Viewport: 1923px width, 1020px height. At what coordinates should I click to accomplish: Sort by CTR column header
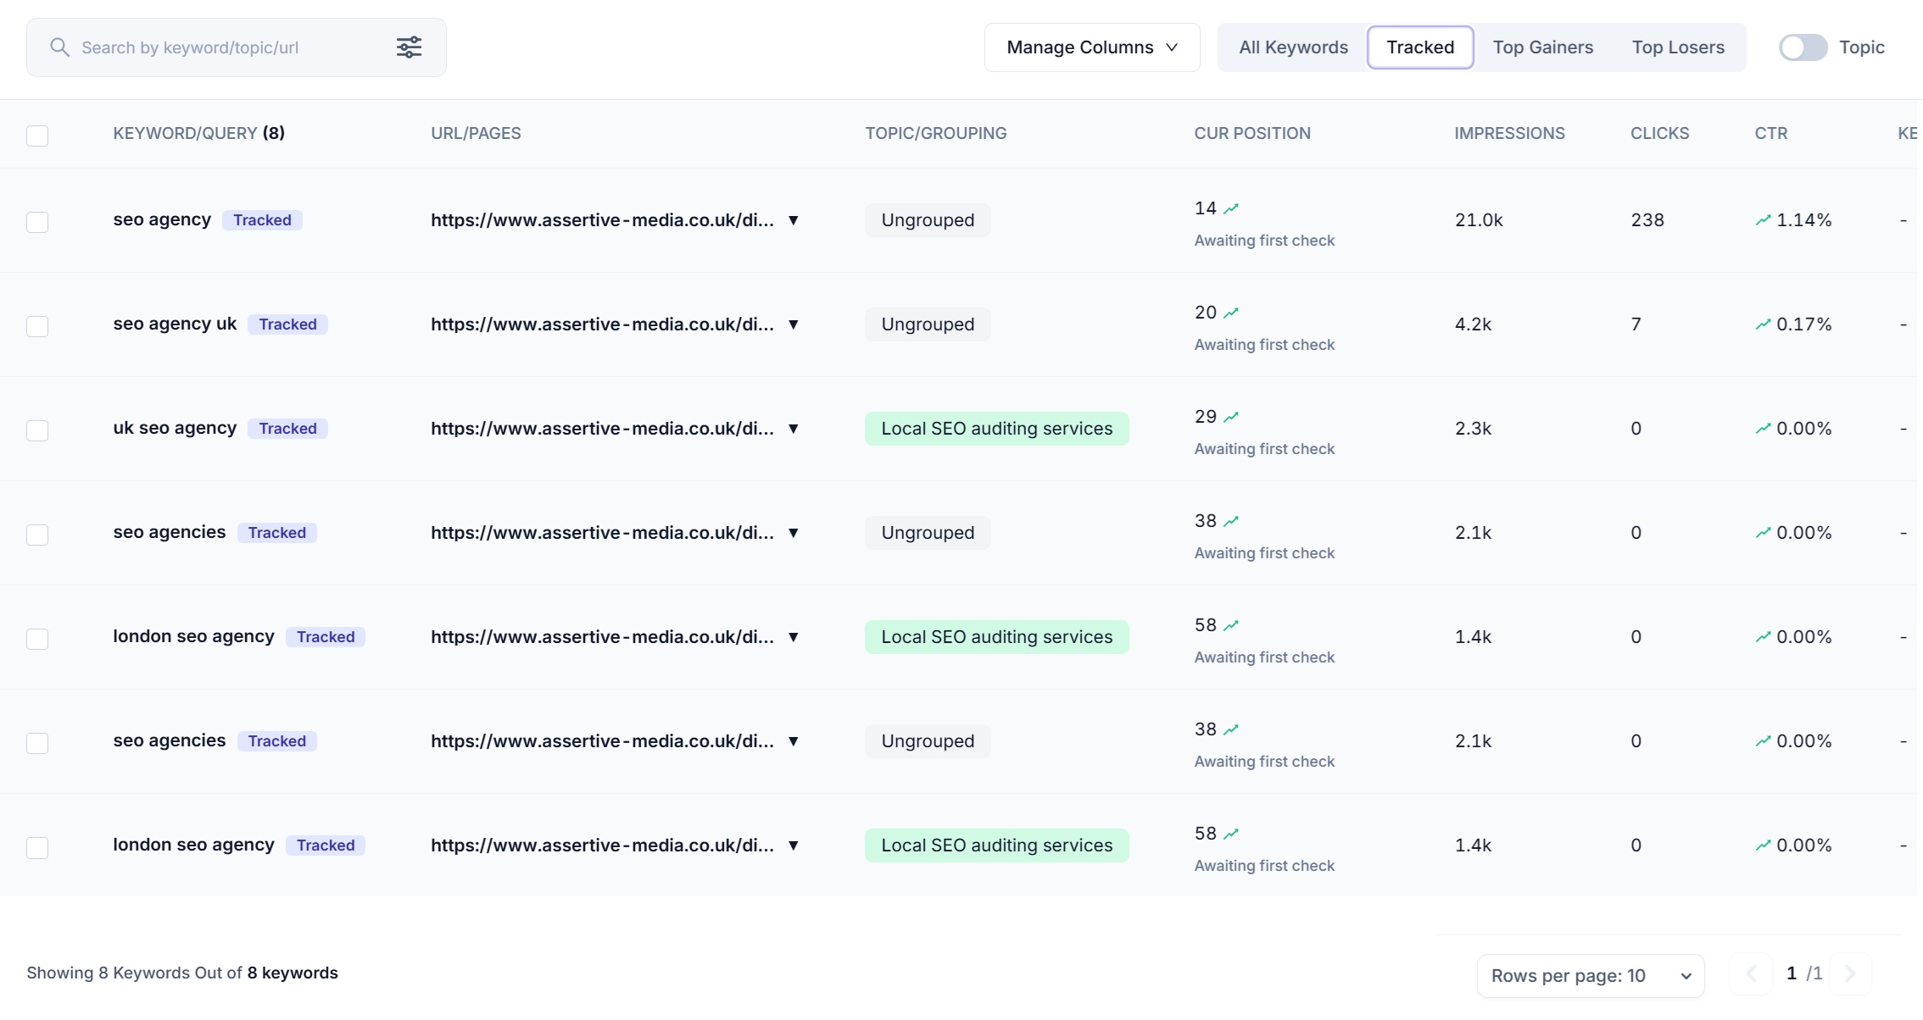tap(1770, 133)
